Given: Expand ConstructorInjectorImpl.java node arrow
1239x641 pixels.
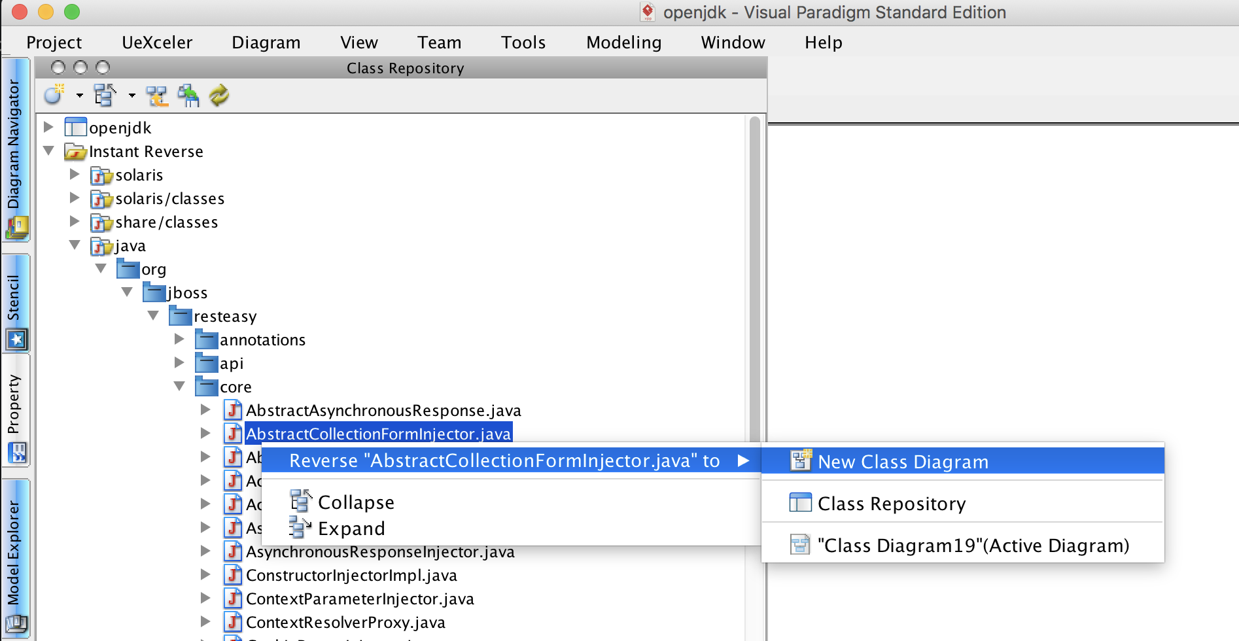Looking at the screenshot, I should [x=205, y=574].
